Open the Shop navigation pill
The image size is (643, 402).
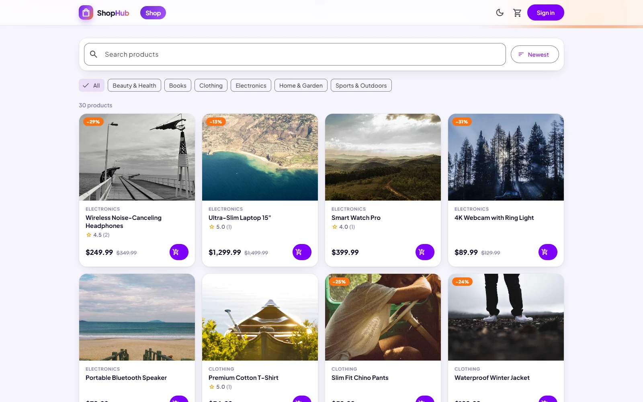[x=153, y=13]
